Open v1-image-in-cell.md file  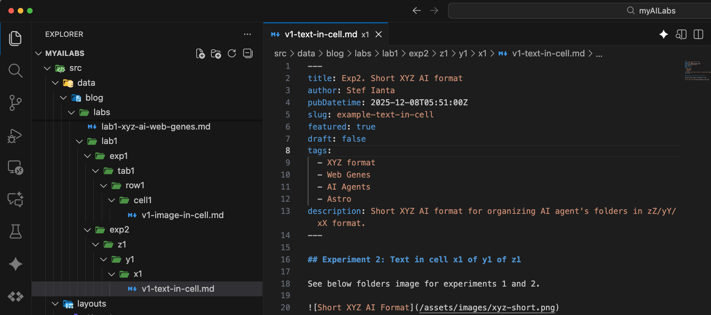click(182, 215)
